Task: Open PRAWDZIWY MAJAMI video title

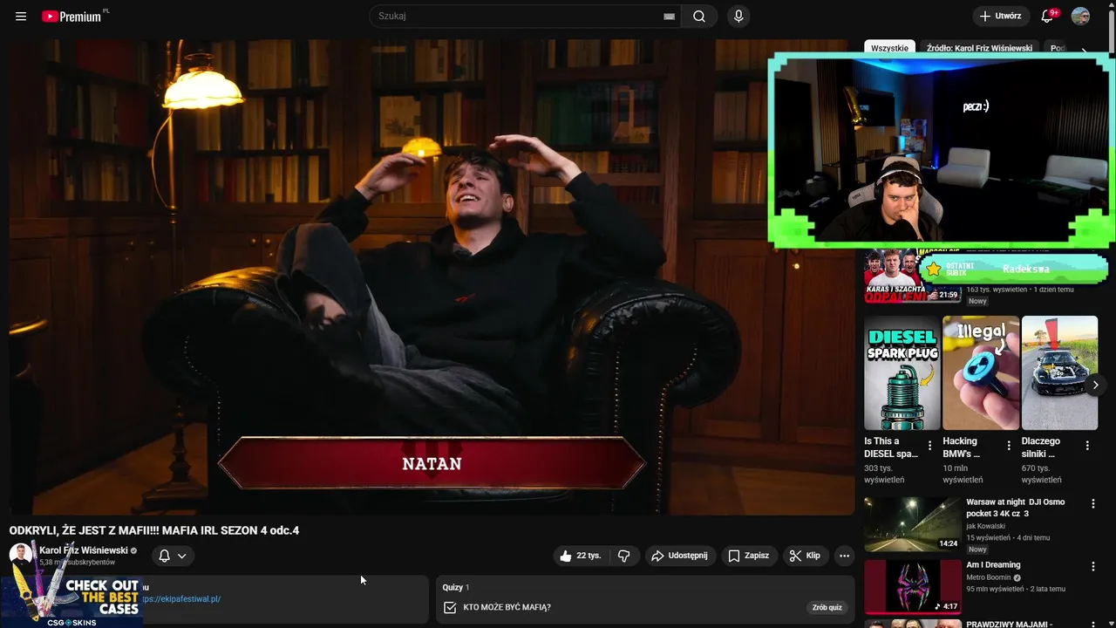Action: 1009,624
